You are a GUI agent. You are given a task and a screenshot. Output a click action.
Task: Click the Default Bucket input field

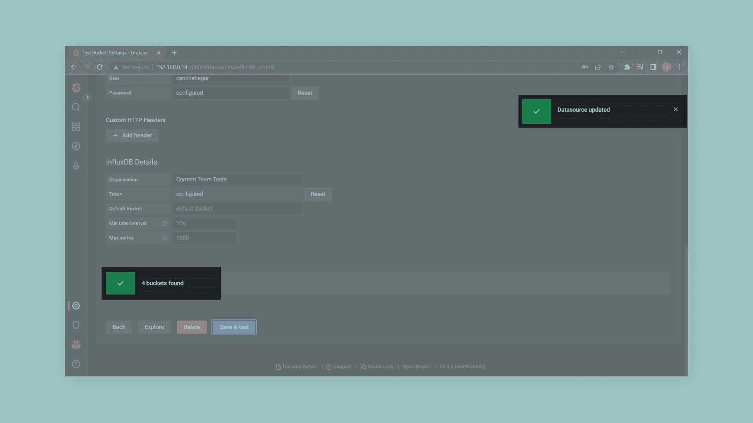coord(237,209)
